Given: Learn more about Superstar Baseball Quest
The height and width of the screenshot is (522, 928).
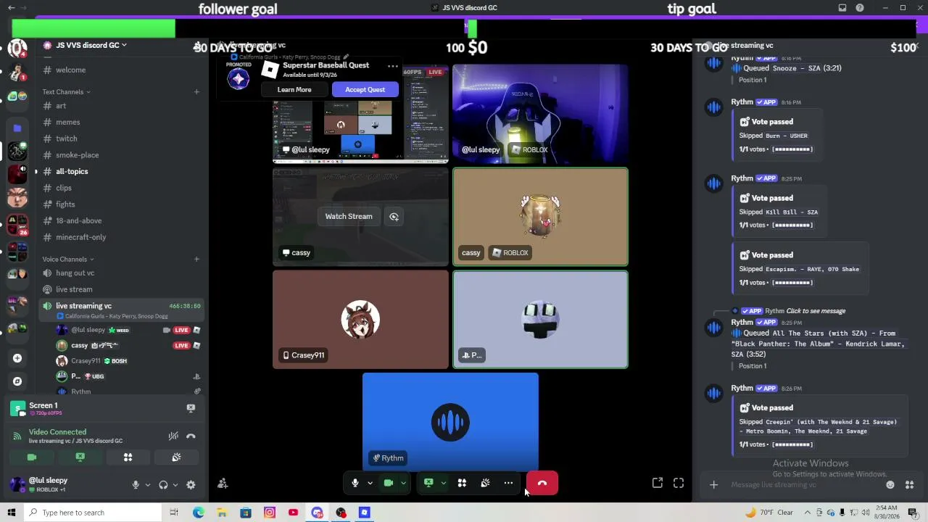Looking at the screenshot, I should point(294,90).
